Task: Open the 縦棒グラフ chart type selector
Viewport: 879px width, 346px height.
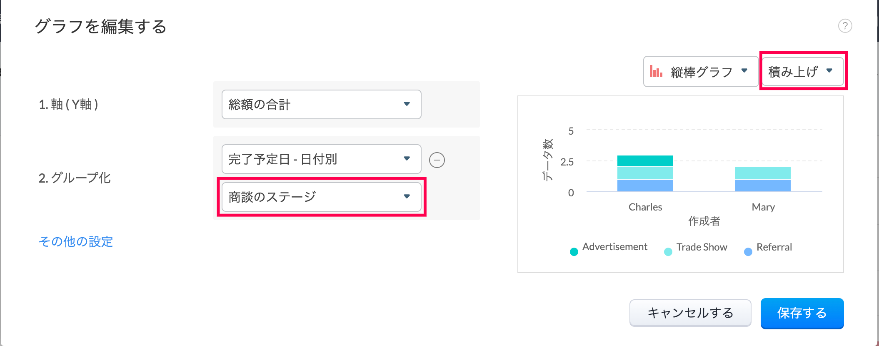Action: (x=700, y=72)
